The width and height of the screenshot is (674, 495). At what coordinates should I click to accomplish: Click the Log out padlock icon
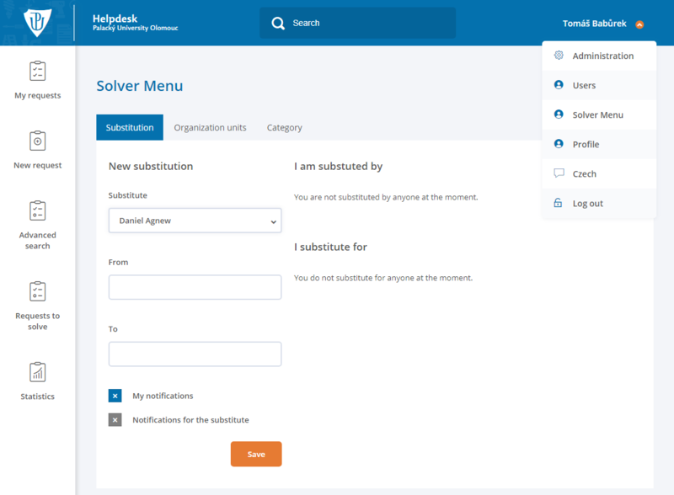coord(559,203)
